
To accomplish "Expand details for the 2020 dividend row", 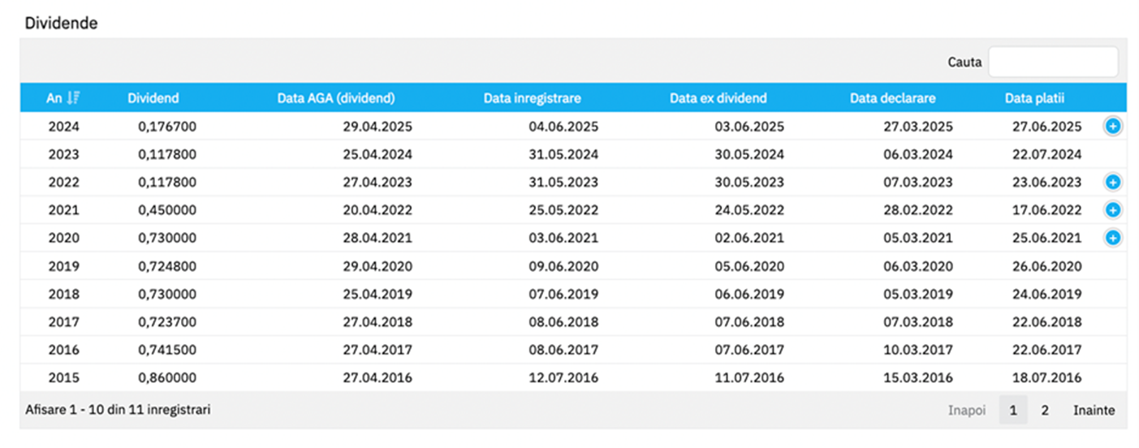I will (1113, 238).
